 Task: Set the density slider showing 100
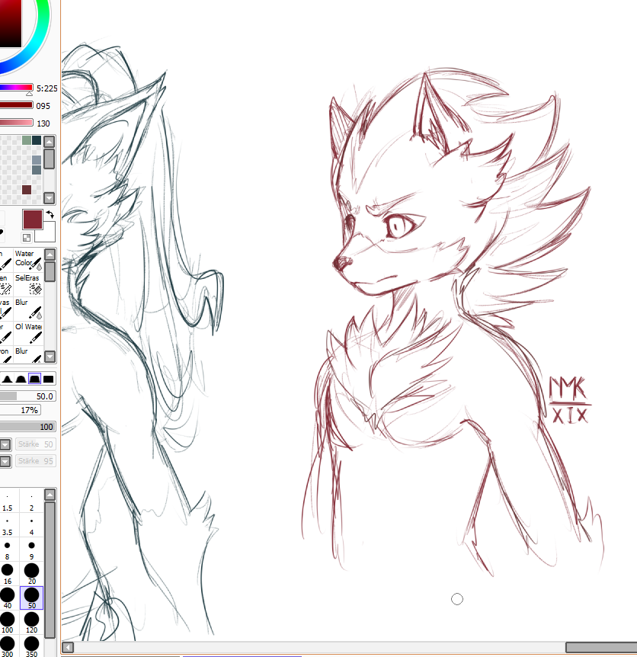click(27, 427)
